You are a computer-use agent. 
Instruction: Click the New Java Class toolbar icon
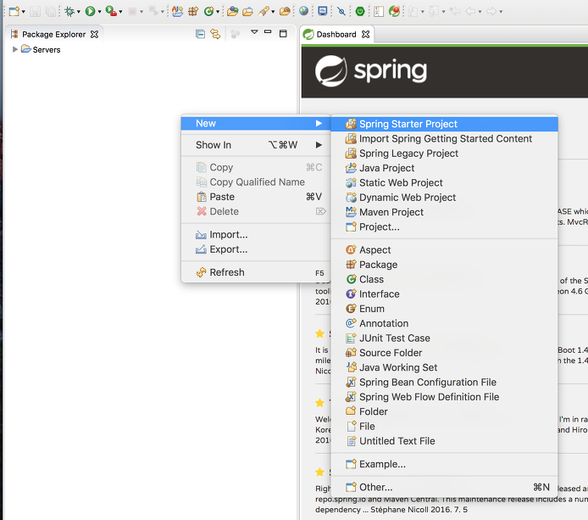coord(208,11)
